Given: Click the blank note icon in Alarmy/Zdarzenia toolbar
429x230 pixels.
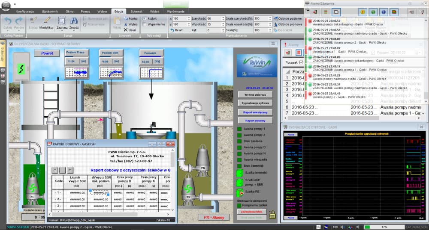Looking at the screenshot, I should pos(336,12).
